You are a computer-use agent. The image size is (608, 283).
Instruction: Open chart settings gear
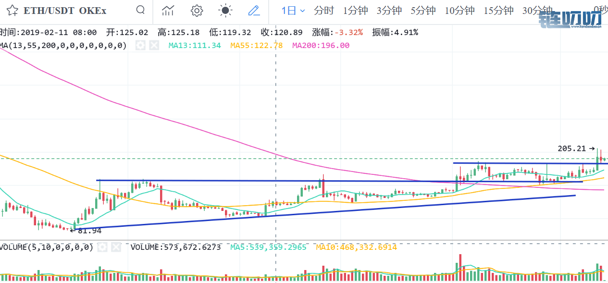[196, 10]
